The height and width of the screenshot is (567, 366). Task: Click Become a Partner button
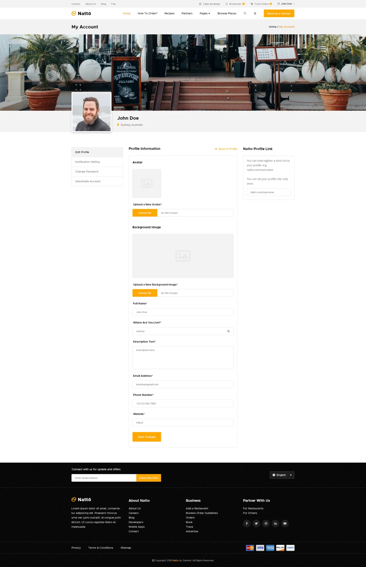click(x=279, y=13)
